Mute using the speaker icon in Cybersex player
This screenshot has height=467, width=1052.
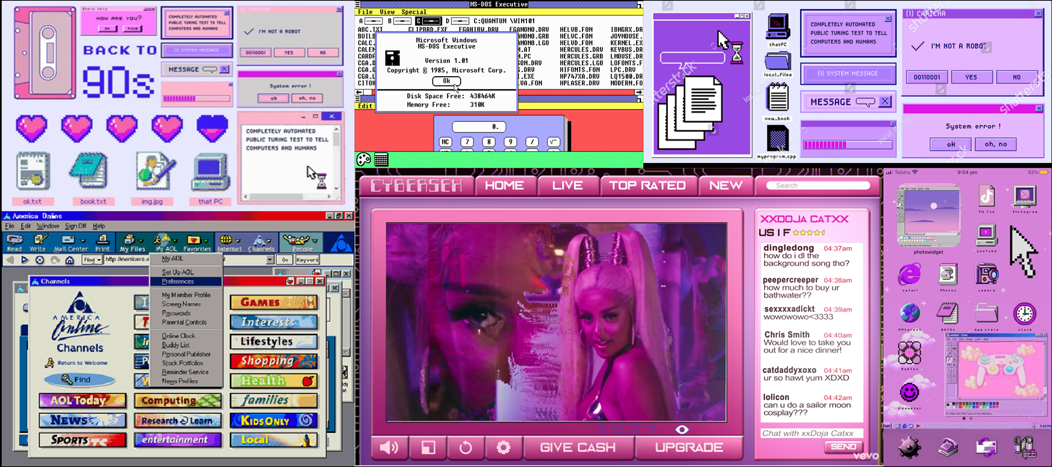point(389,448)
